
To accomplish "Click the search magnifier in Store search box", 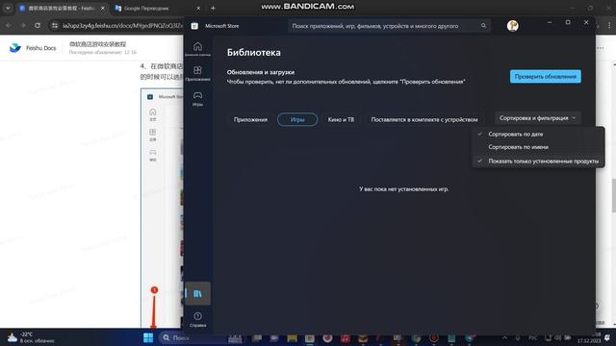I will 483,26.
